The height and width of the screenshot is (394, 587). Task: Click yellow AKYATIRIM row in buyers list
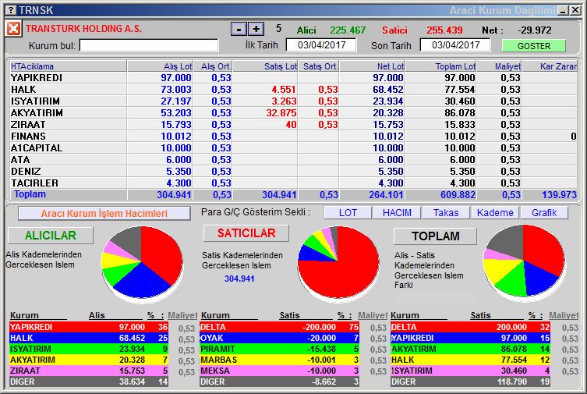pos(89,360)
